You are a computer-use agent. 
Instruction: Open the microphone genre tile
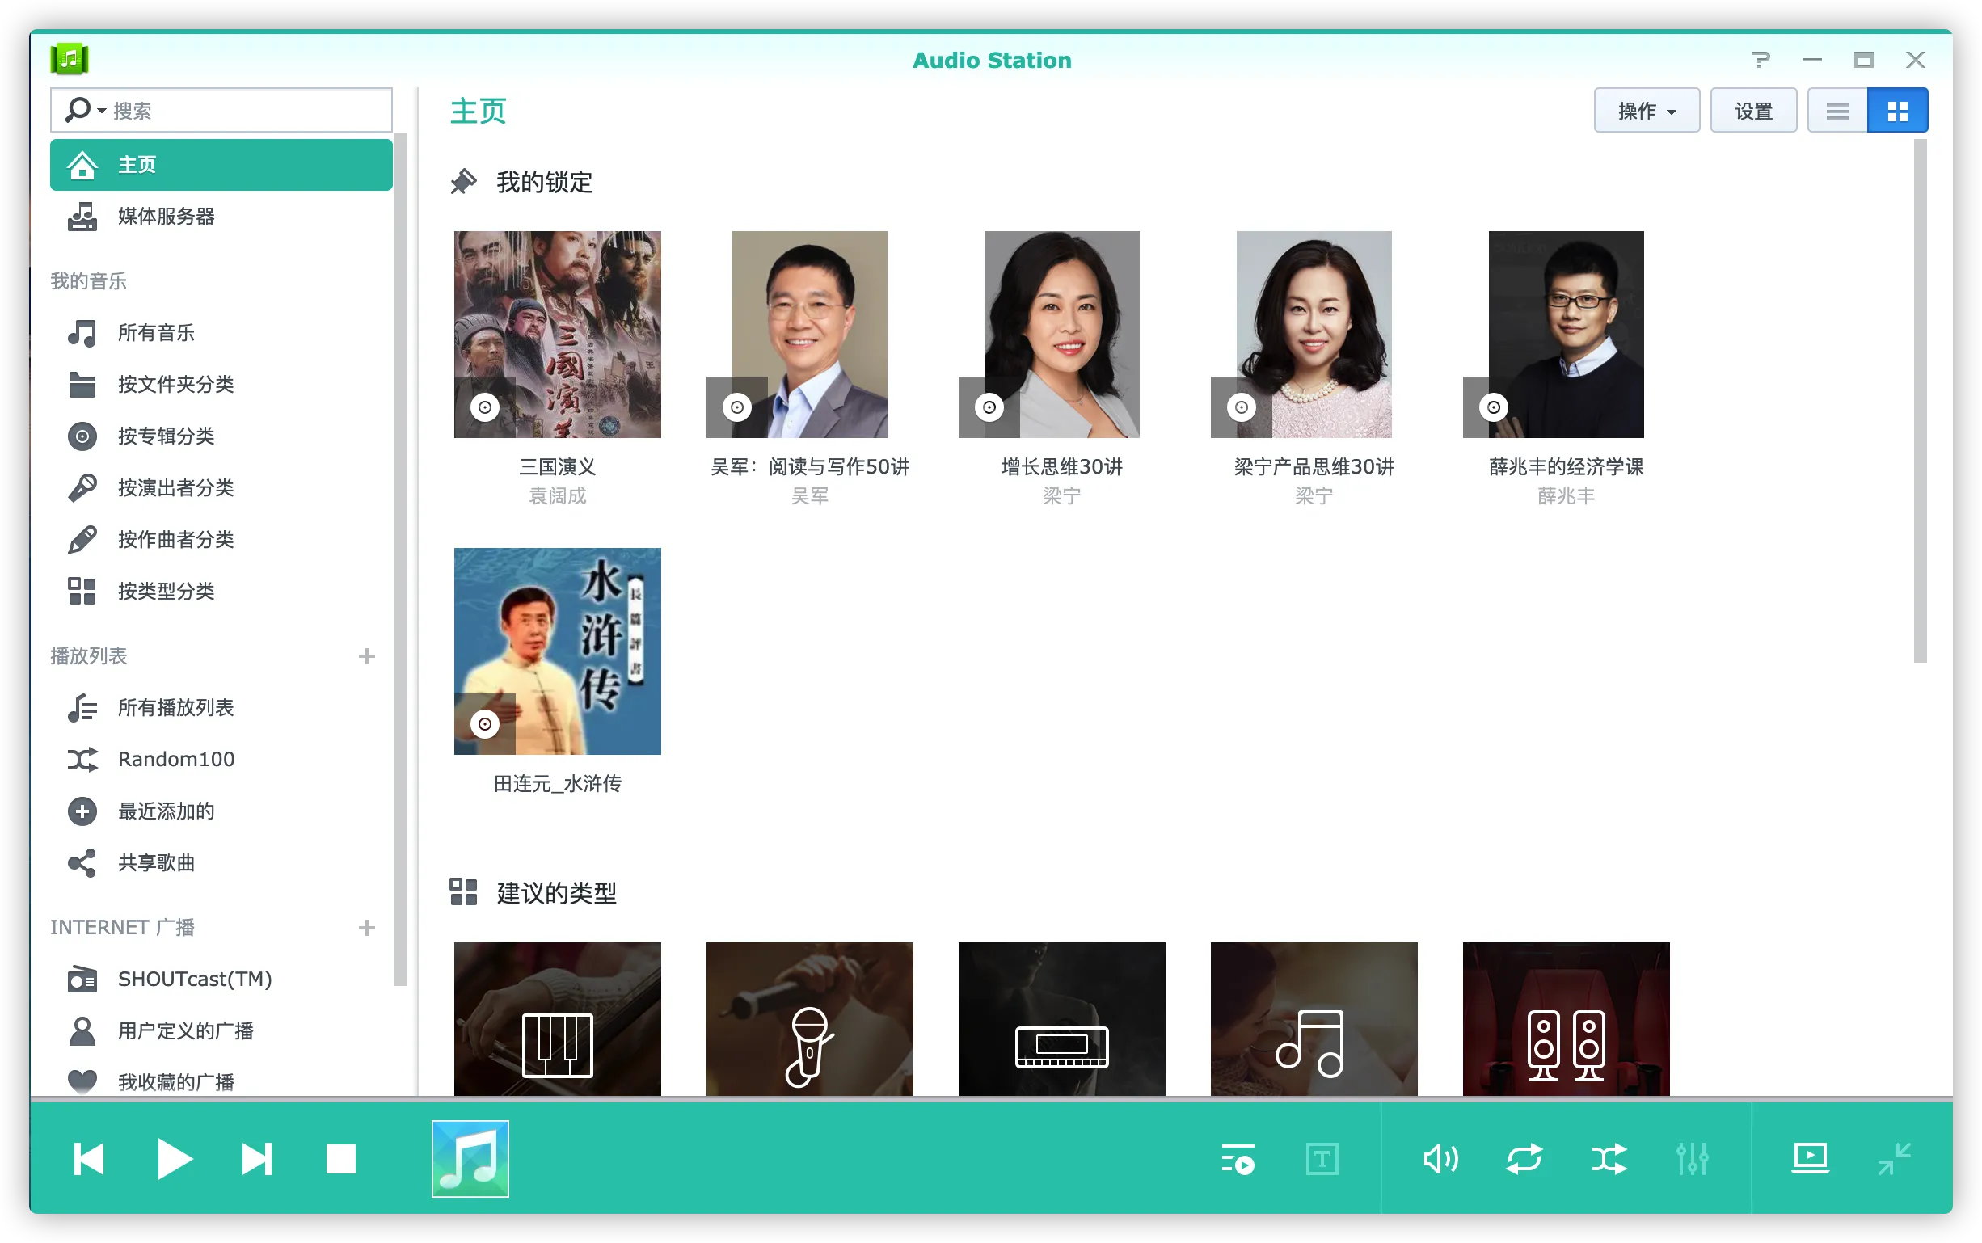tap(810, 1019)
